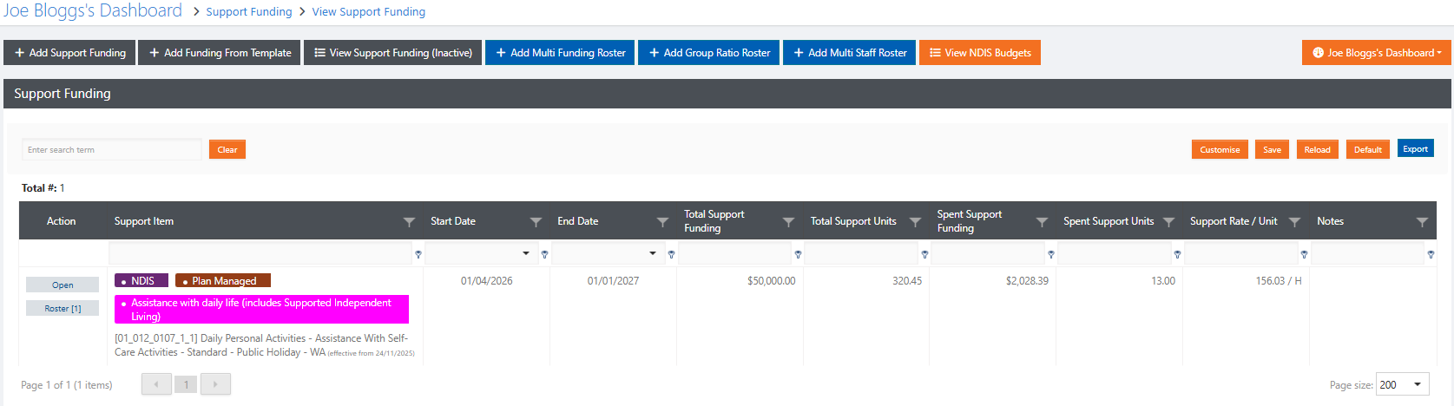Click filter-row funnel icon under End Date

[x=671, y=254]
